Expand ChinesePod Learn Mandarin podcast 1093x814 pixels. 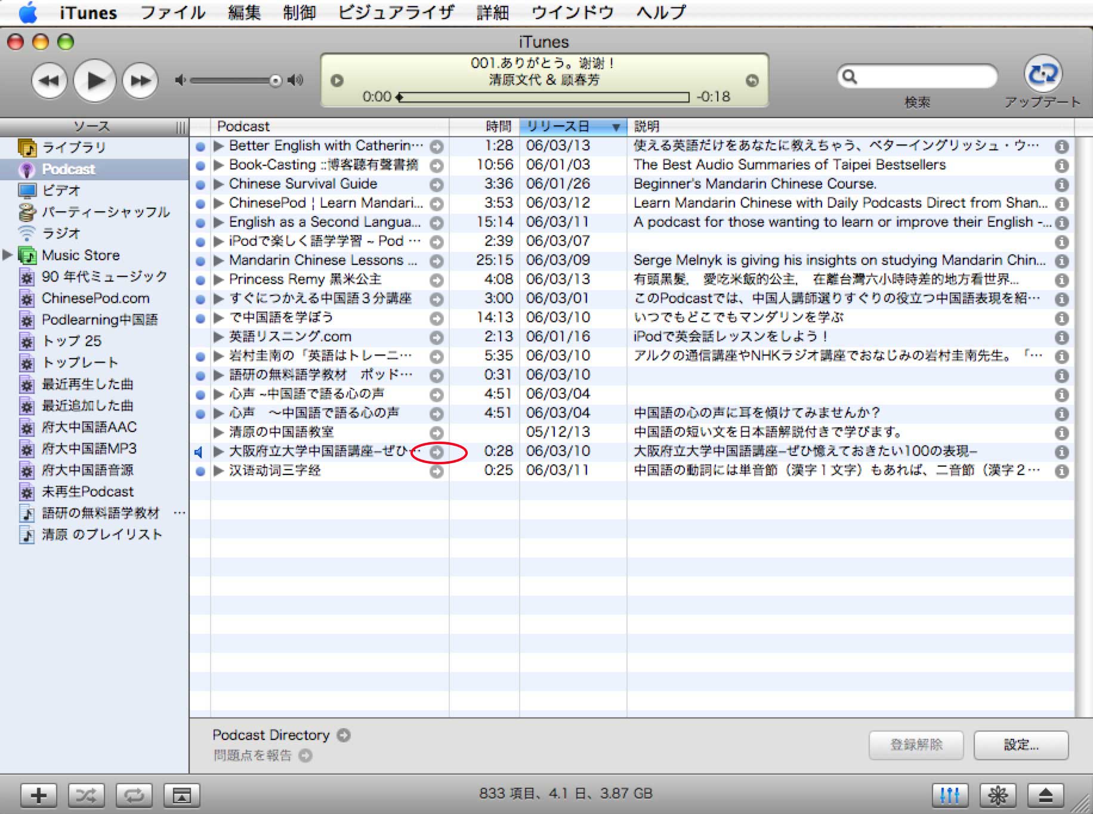click(x=219, y=203)
